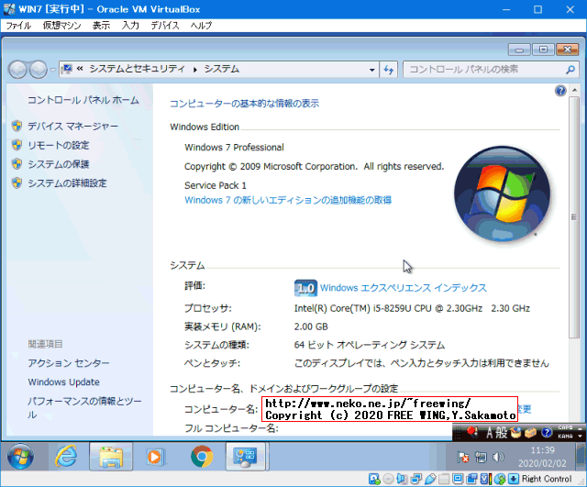
Task: Refresh the address bar
Action: pos(389,70)
